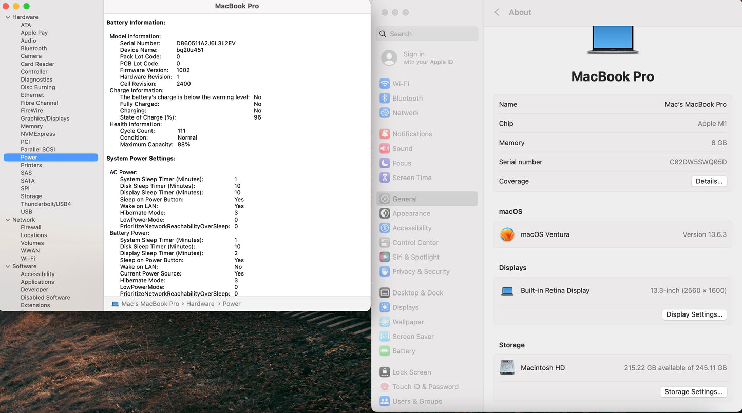Collapse the Hardware tree section
Viewport: 742px width, 413px height.
click(8, 17)
